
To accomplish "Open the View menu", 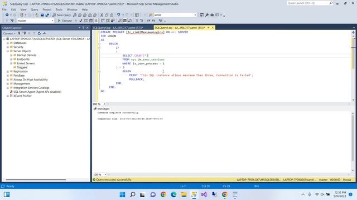I will [x=23, y=9].
